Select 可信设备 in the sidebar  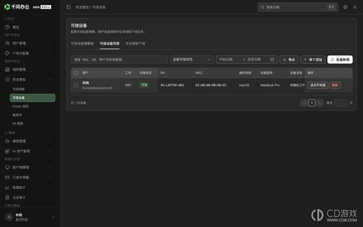click(33, 98)
